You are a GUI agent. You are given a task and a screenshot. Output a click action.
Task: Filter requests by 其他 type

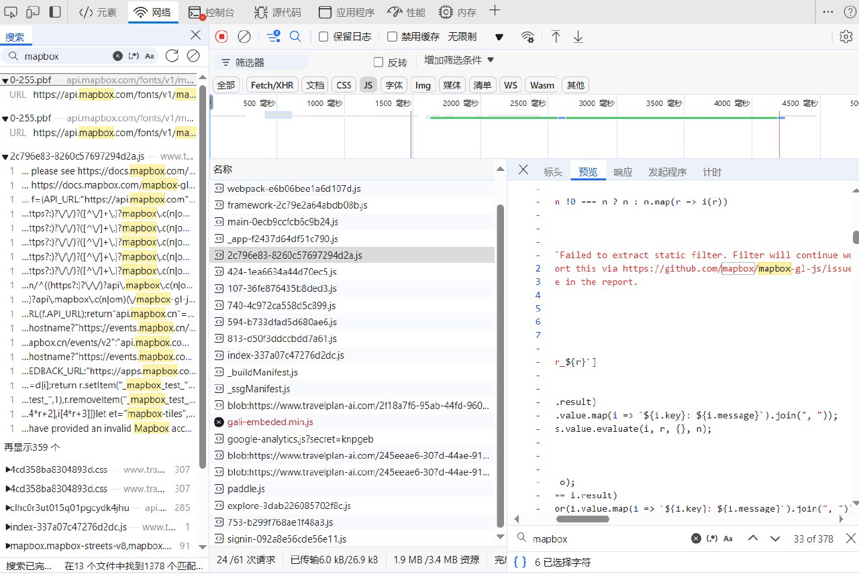coord(576,85)
